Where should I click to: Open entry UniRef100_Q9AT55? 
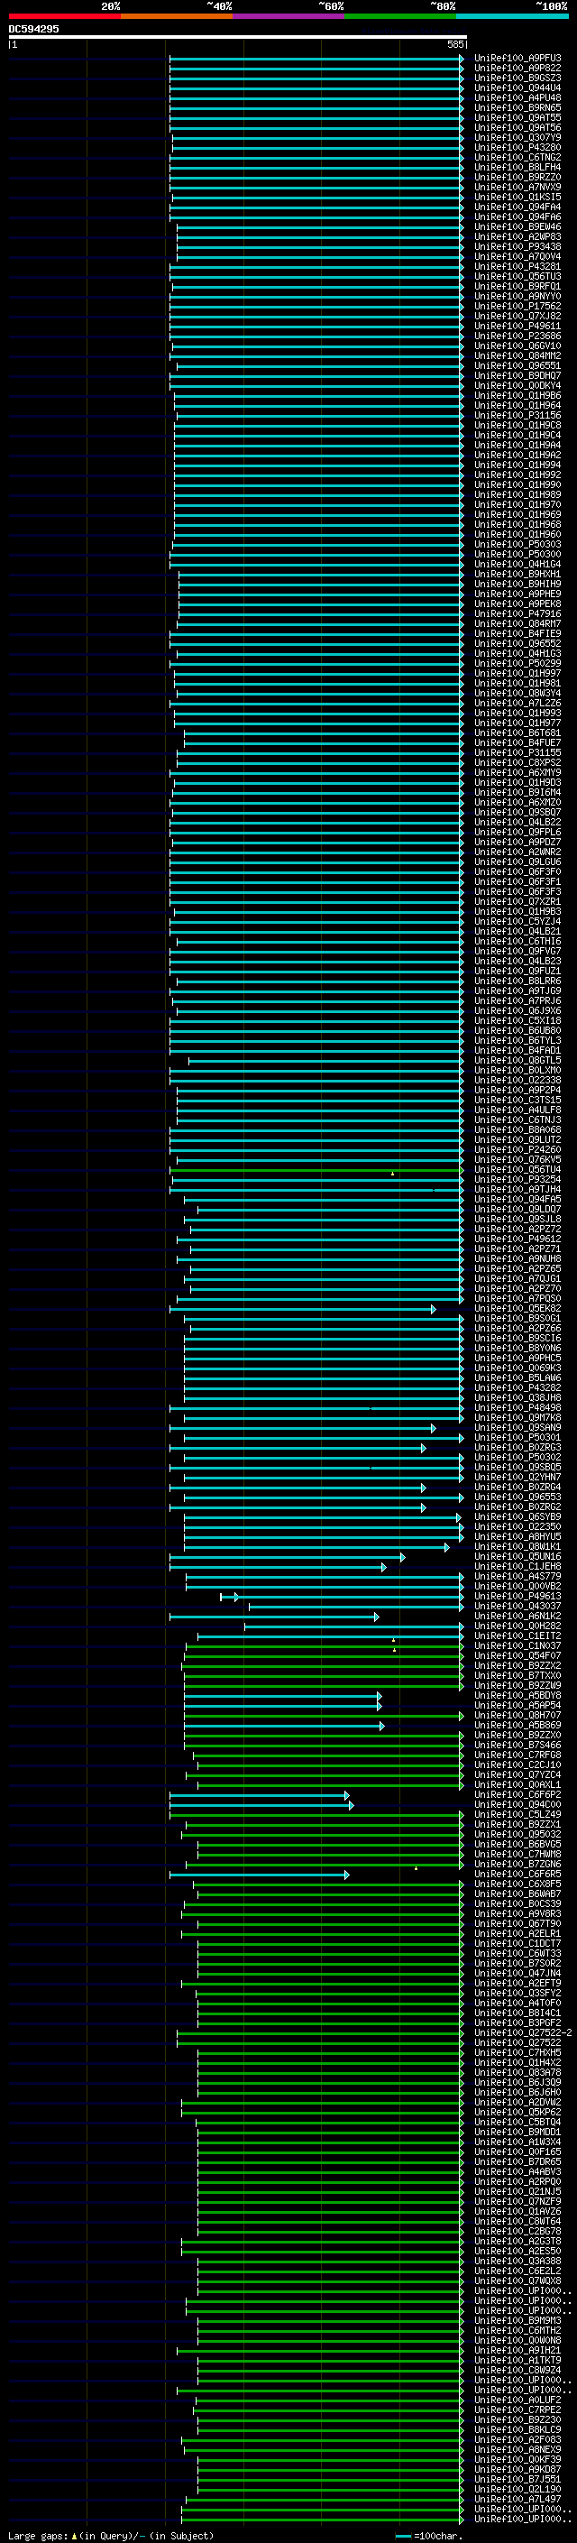point(517,117)
